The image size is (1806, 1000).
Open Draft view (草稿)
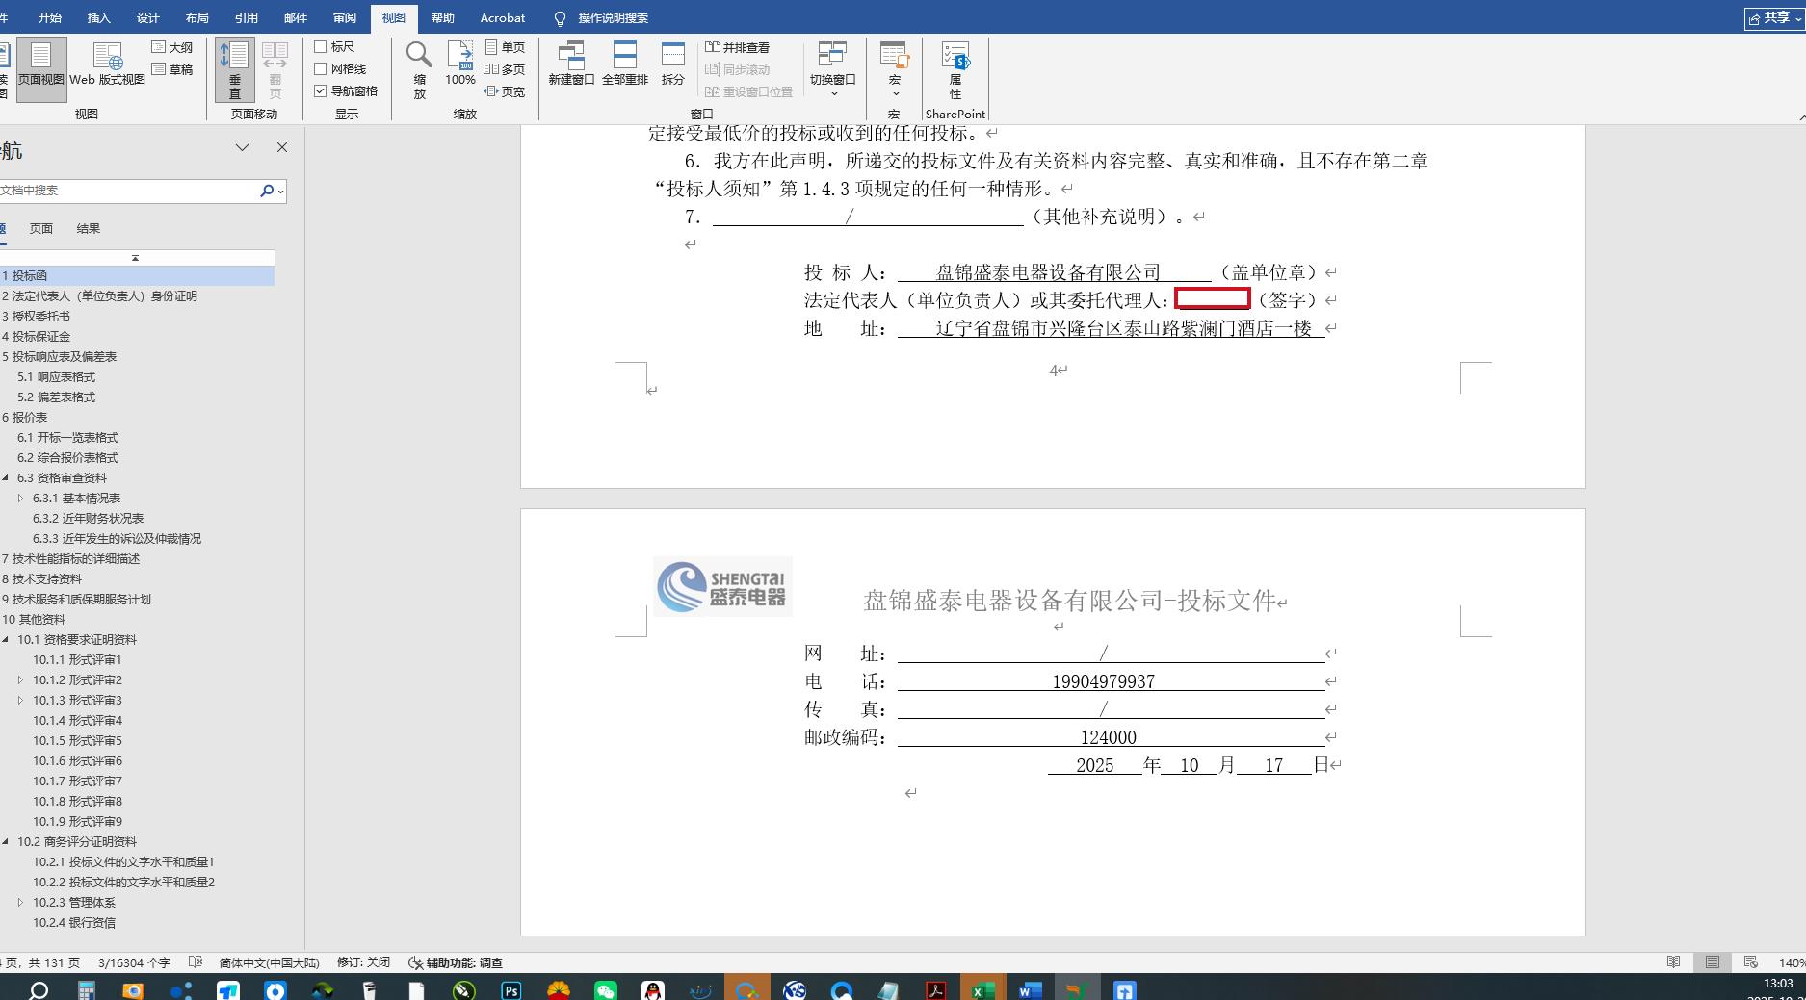coord(172,69)
